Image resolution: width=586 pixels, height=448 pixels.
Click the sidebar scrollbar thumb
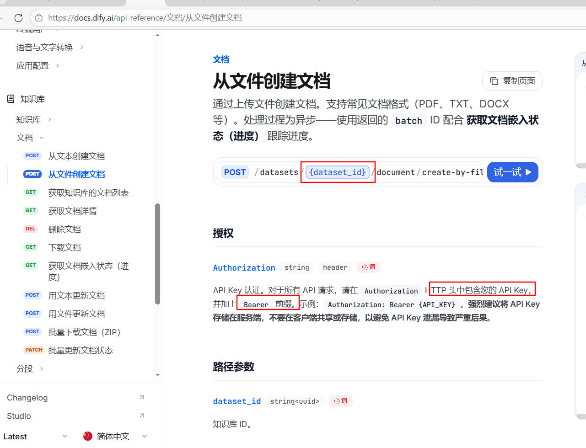click(157, 254)
